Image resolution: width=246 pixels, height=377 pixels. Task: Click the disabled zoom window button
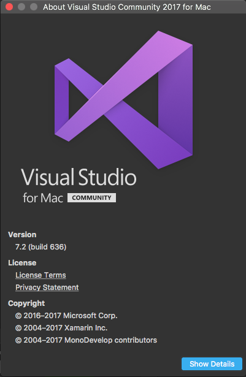(x=34, y=7)
